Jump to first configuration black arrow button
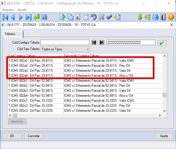The image size is (176, 149). [94, 43]
